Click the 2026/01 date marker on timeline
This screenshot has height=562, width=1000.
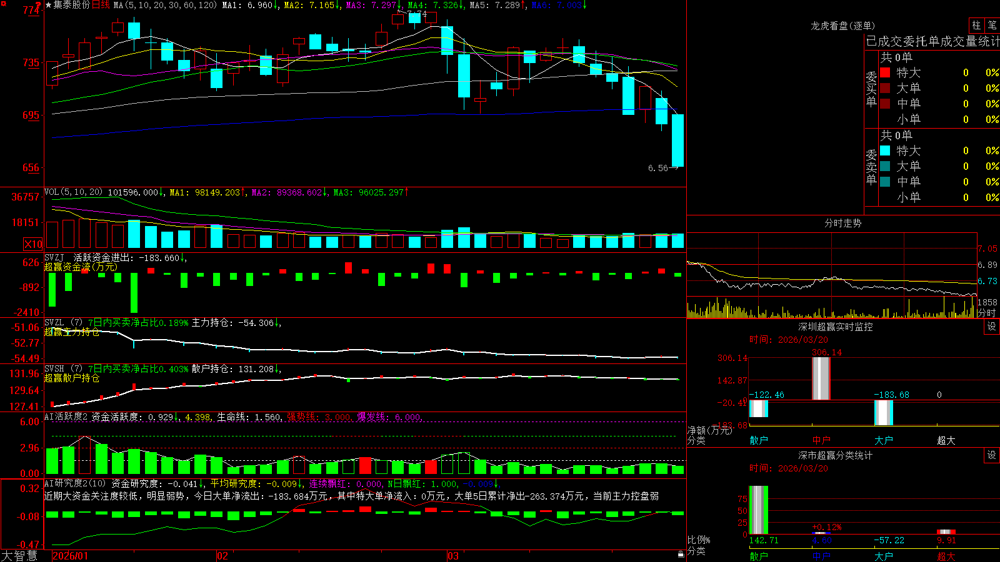(70, 556)
